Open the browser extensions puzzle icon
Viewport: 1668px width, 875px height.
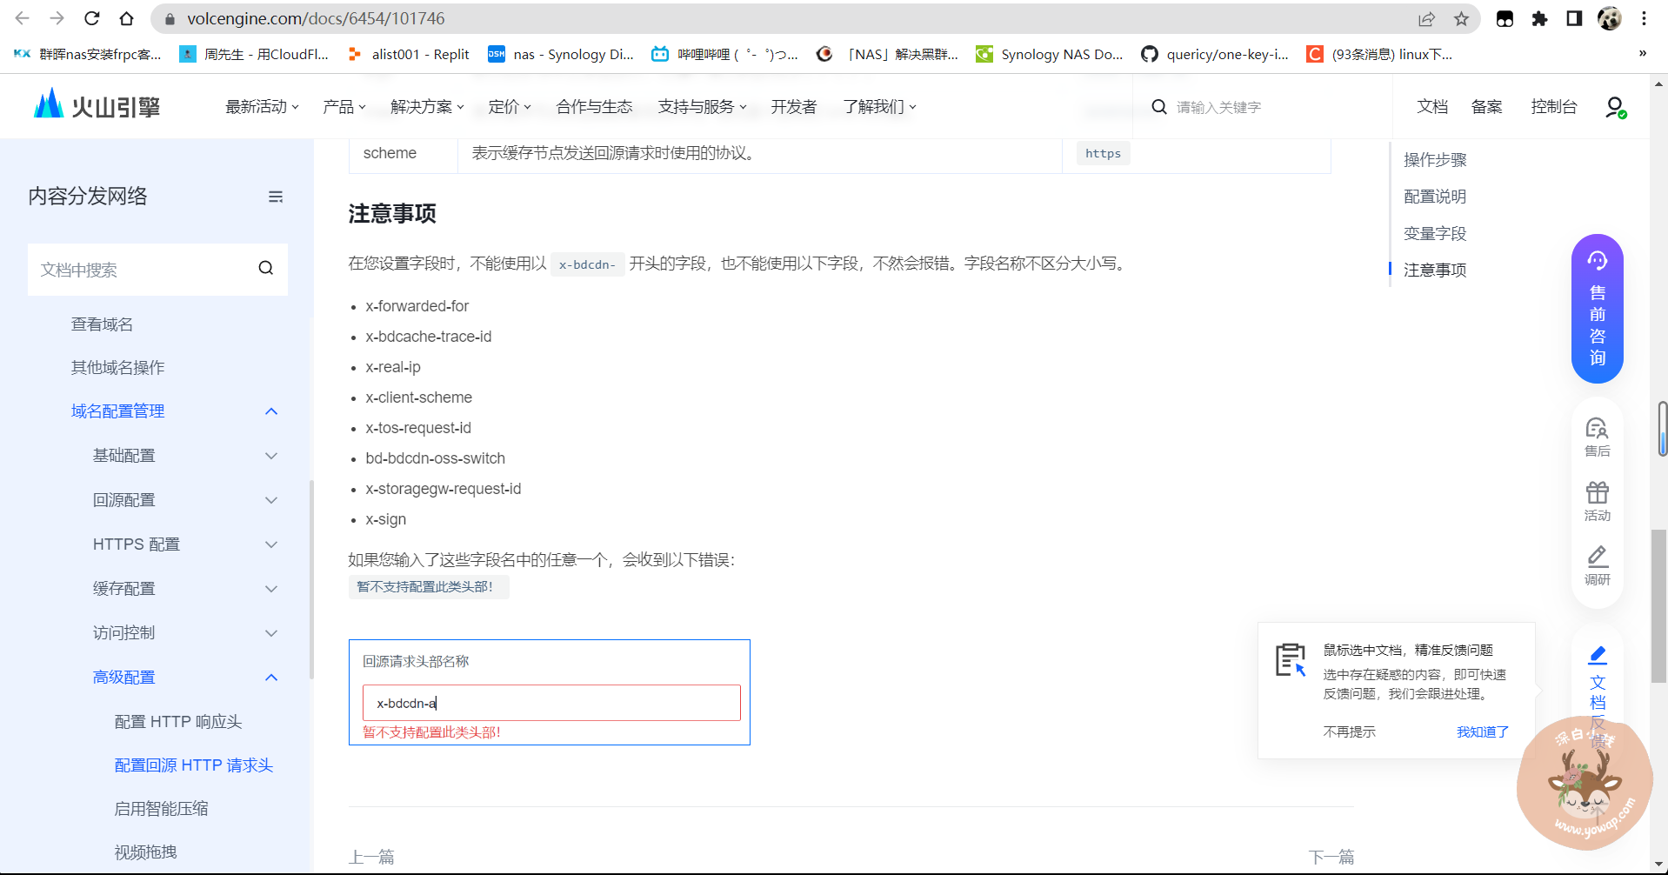(1539, 18)
